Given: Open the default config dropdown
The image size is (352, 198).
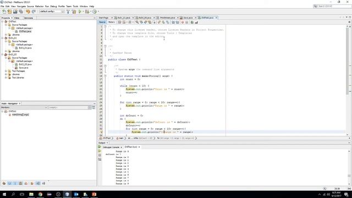Looking at the screenshot, I should click(x=52, y=12).
